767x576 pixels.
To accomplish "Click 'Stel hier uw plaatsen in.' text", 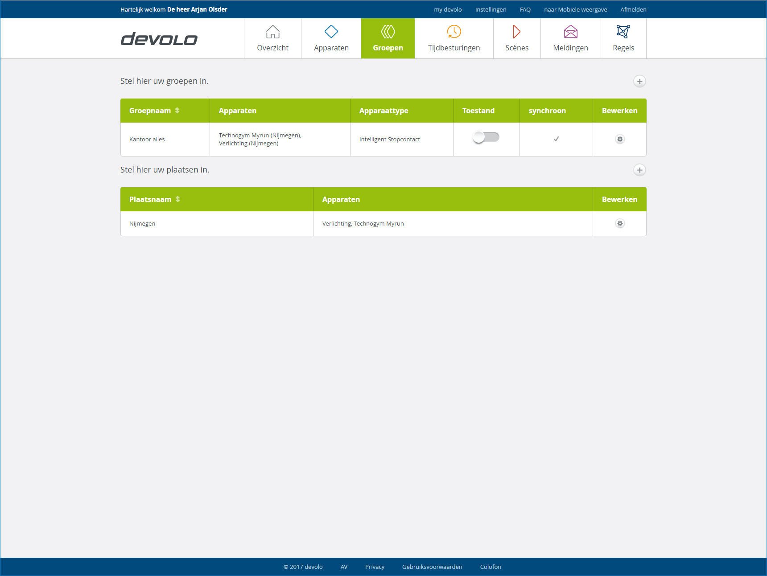I will pyautogui.click(x=165, y=169).
